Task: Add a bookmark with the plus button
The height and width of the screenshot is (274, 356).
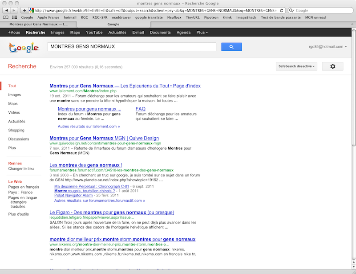Action: (24, 10)
